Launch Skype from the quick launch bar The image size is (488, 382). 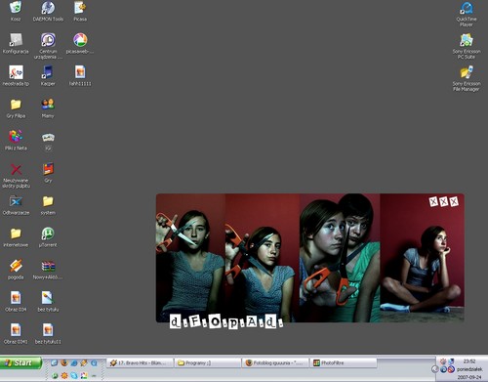pyautogui.click(x=74, y=375)
